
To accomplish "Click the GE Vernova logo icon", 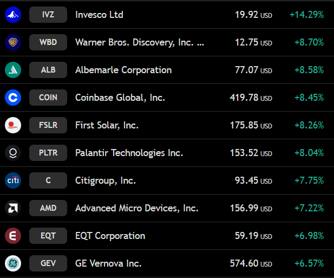I will pos(13,263).
